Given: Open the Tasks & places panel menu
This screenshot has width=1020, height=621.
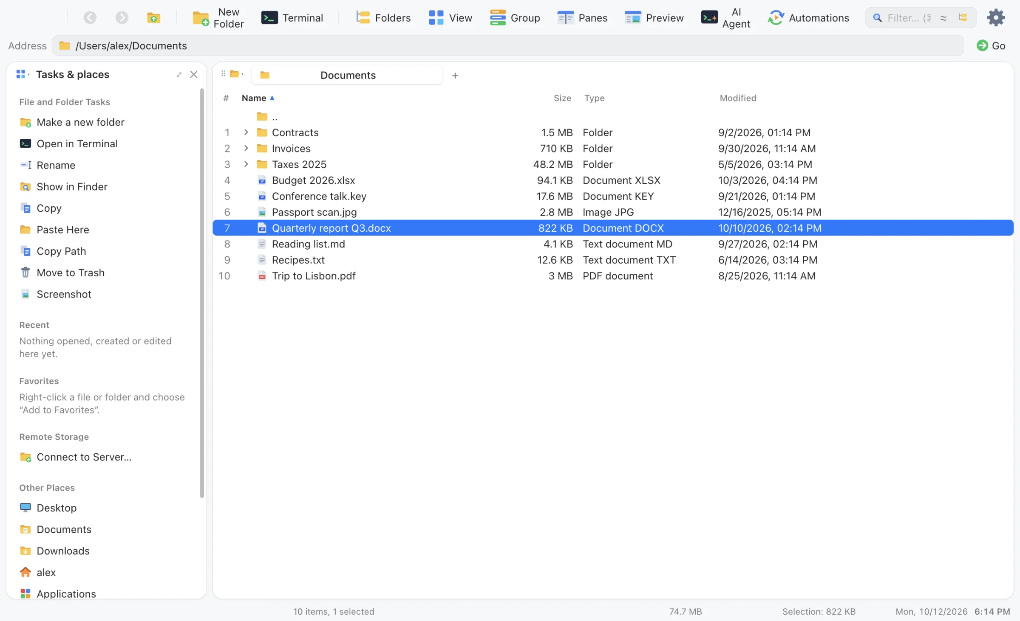Looking at the screenshot, I should 22,74.
